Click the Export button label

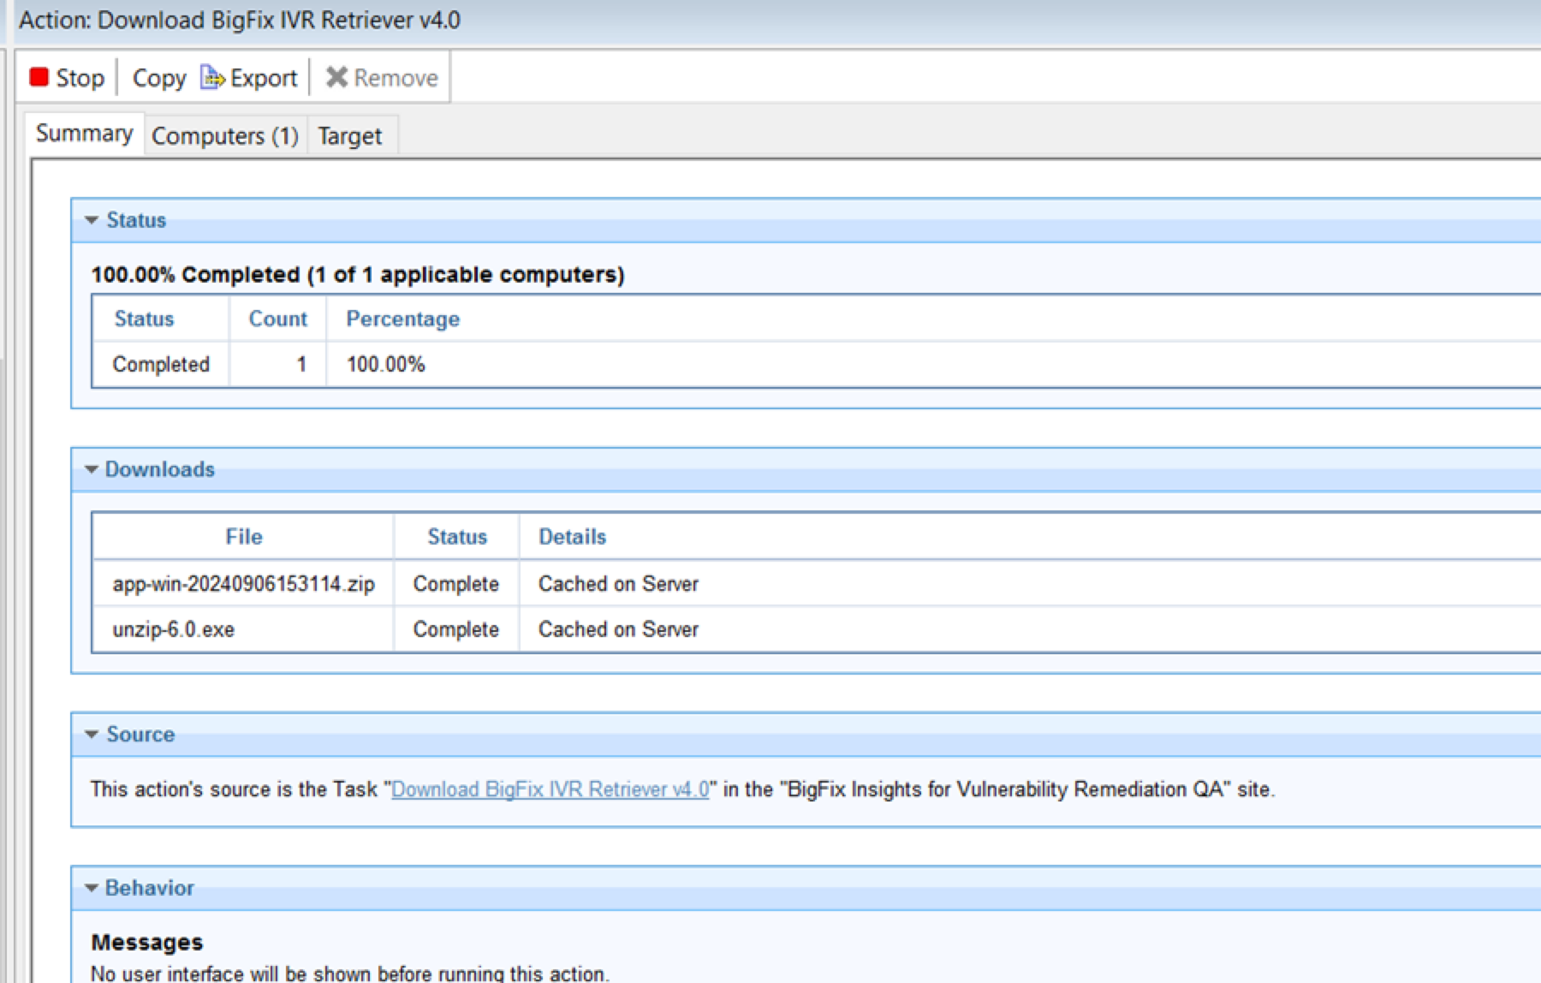pos(264,78)
